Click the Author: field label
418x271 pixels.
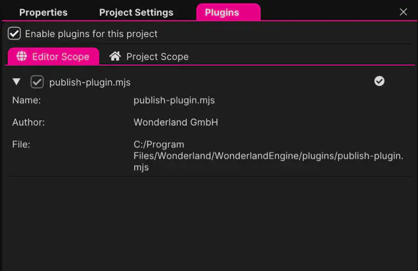coord(29,123)
